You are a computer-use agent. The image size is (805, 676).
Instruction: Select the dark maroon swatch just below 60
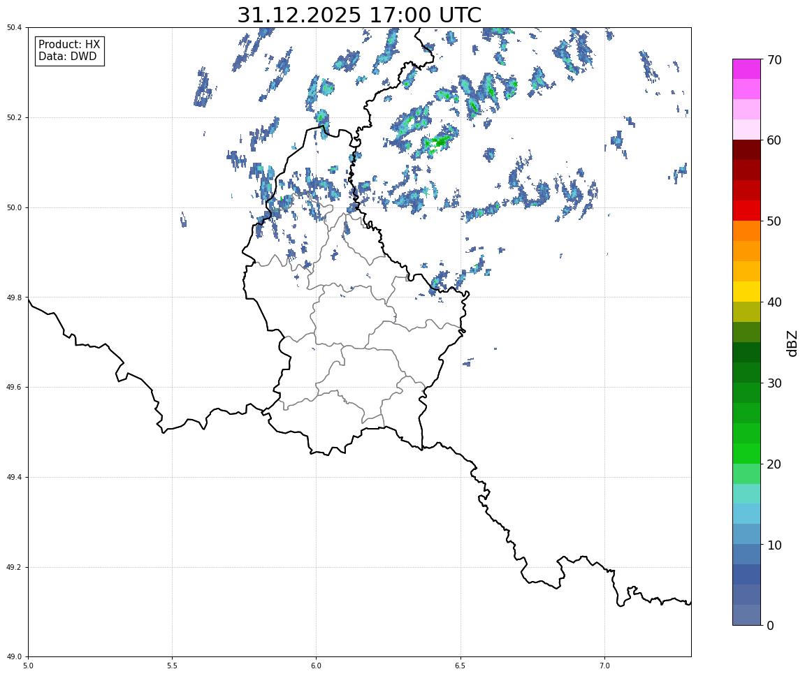(x=746, y=149)
